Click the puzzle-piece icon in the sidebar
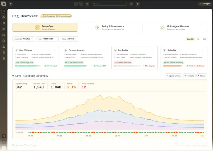The image size is (213, 151). 4,41
